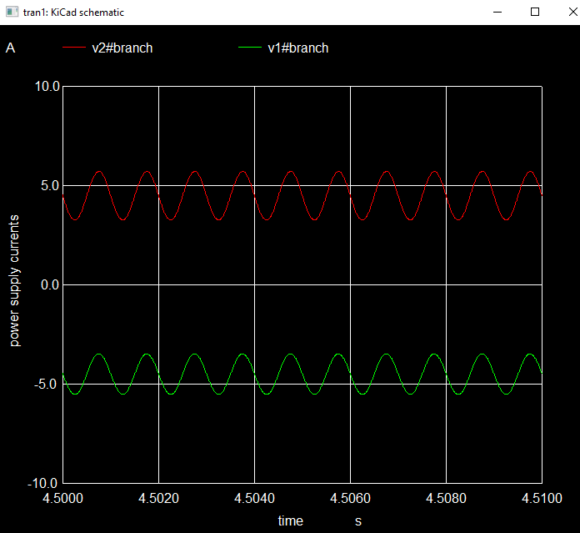
Task: Click the title 'tran1: KiCad schematic'
Action: [x=73, y=13]
